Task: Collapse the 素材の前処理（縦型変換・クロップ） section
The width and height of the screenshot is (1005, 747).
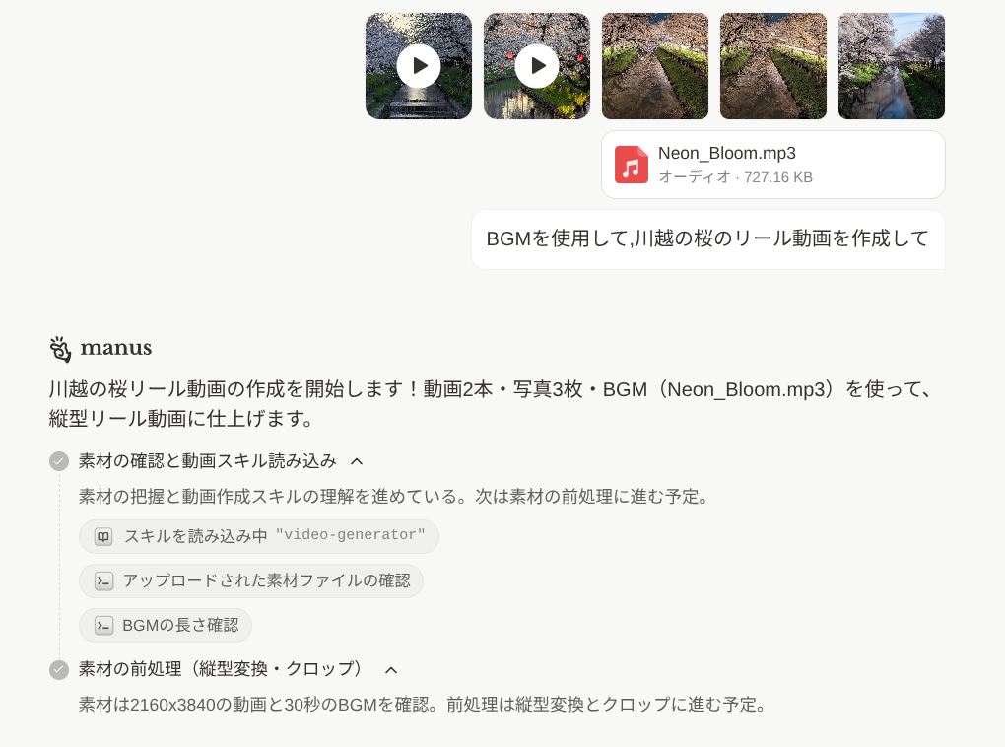Action: (x=391, y=670)
